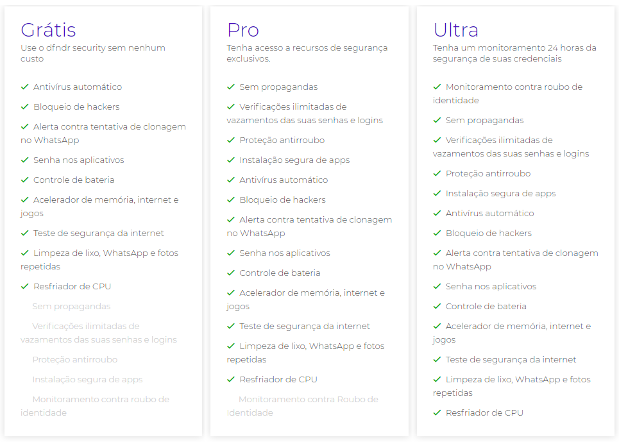Select the Pro plan heading
Image resolution: width=619 pixels, height=442 pixels.
[243, 30]
